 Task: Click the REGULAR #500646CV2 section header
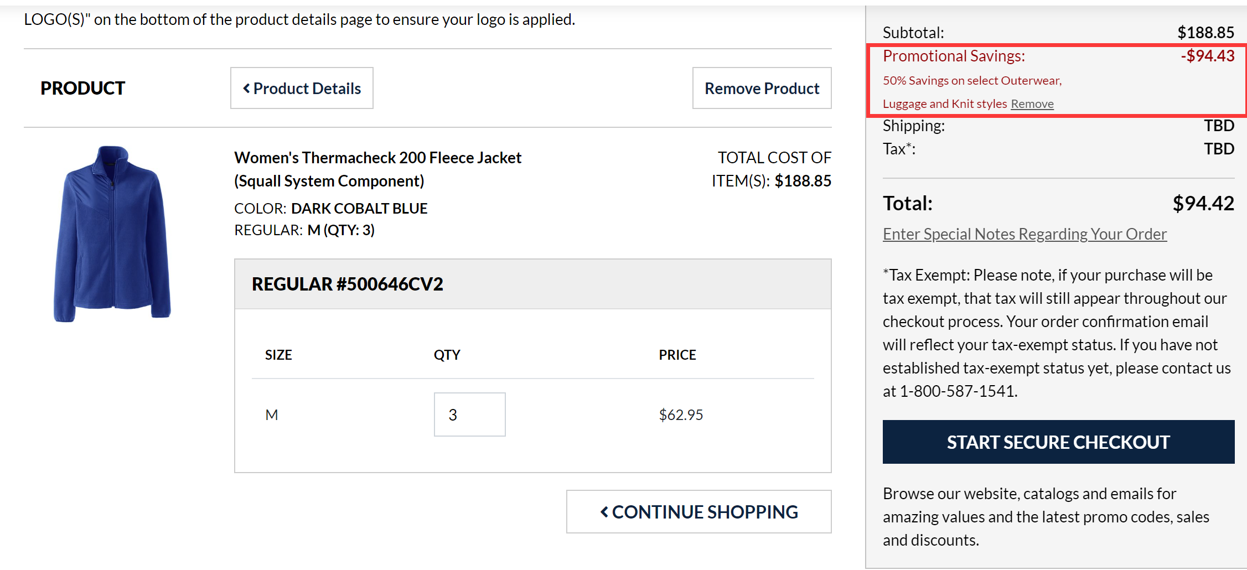348,284
